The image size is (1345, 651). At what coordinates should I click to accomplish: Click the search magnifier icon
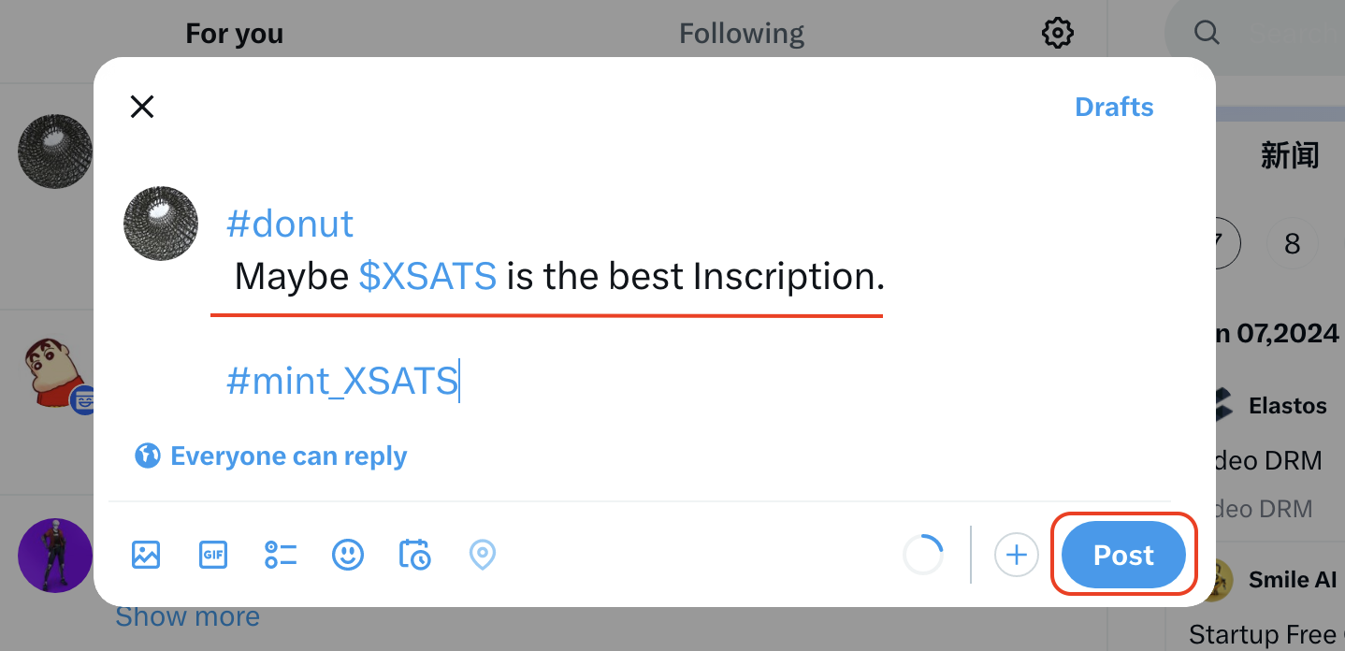click(1207, 34)
